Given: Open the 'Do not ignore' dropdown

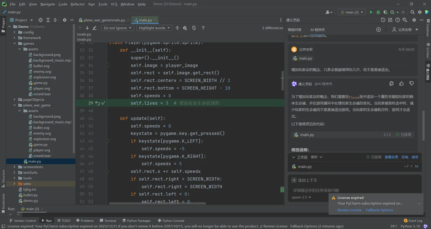Looking at the screenshot, I should point(118,28).
